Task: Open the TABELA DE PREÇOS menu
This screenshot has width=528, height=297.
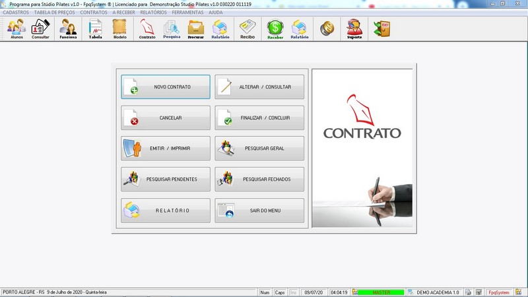Action: click(54, 13)
